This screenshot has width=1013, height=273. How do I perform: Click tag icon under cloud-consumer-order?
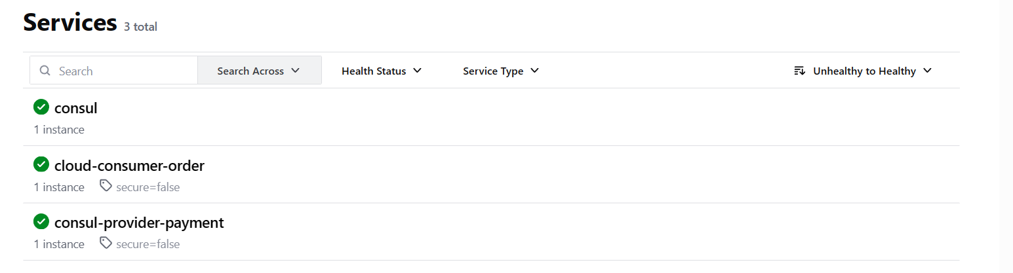click(105, 187)
